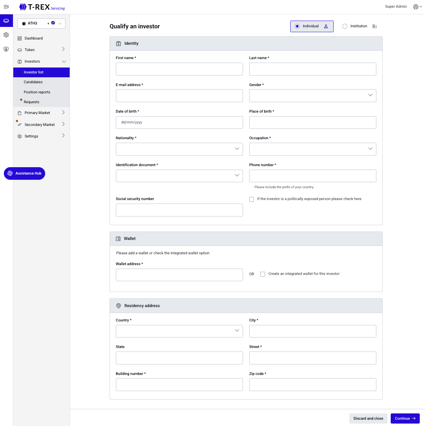This screenshot has width=425, height=426.
Task: Click the shield icon in left rail
Action: click(6, 49)
